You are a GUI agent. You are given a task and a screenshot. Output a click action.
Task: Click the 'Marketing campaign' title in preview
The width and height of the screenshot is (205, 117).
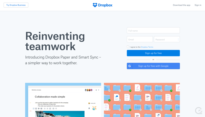click(x=36, y=90)
